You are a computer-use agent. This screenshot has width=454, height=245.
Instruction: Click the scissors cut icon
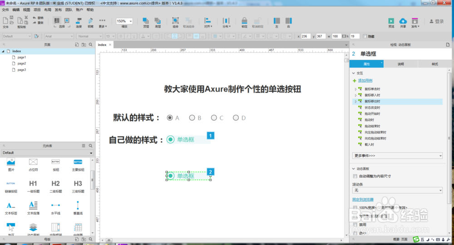[x=26, y=18]
